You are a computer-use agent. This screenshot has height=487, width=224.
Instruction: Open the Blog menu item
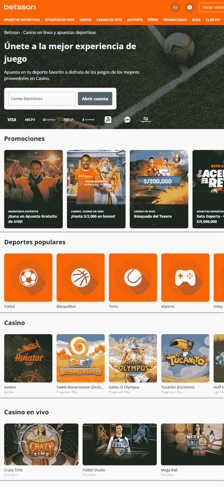click(196, 20)
